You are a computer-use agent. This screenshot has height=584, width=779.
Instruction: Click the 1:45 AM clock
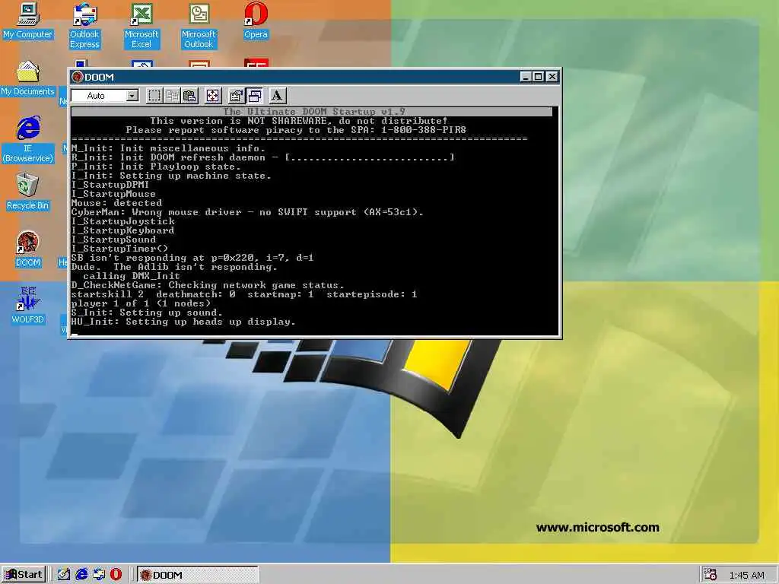[746, 575]
